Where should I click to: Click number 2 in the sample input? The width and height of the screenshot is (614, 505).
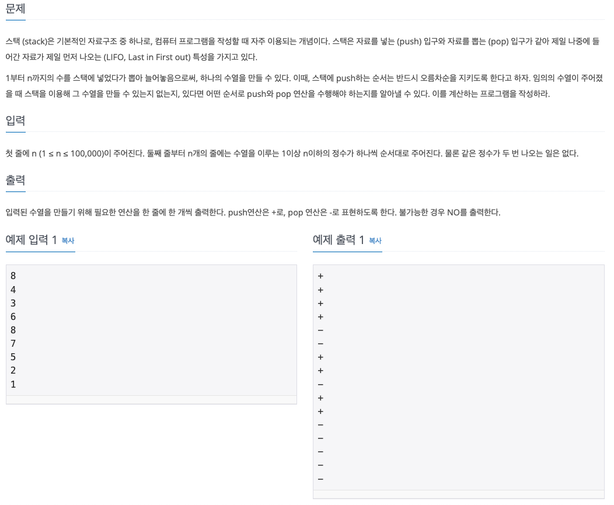[13, 370]
